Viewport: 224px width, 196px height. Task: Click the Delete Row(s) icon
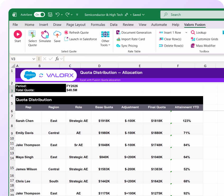point(161,46)
